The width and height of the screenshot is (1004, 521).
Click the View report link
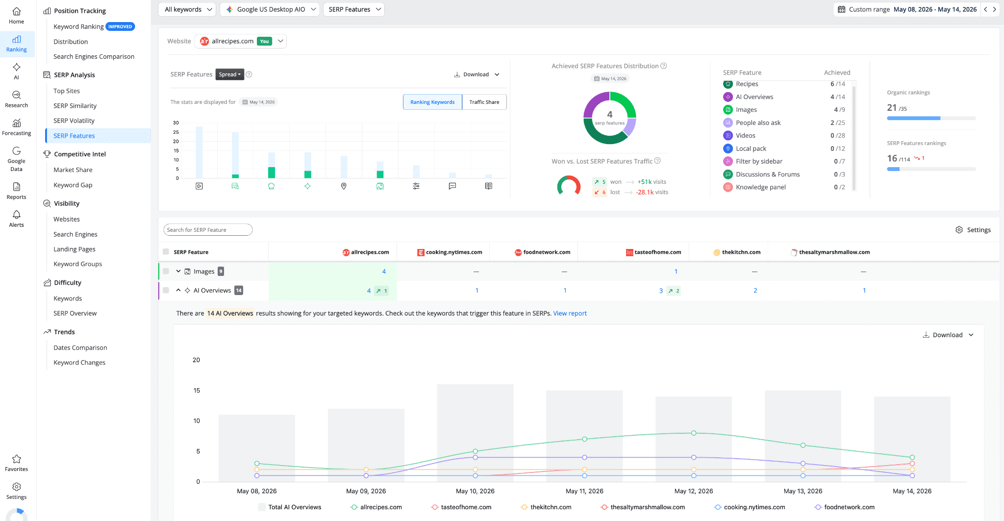click(x=570, y=313)
